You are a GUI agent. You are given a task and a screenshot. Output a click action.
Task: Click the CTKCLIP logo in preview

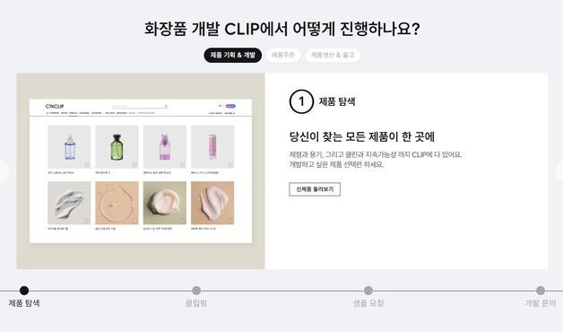55,107
